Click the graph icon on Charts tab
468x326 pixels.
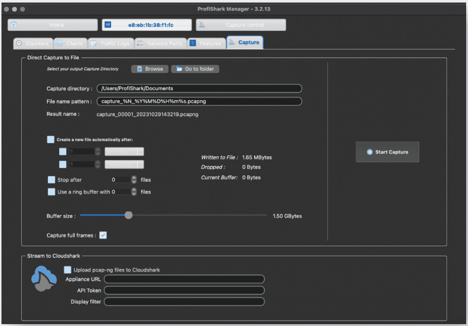(x=59, y=43)
